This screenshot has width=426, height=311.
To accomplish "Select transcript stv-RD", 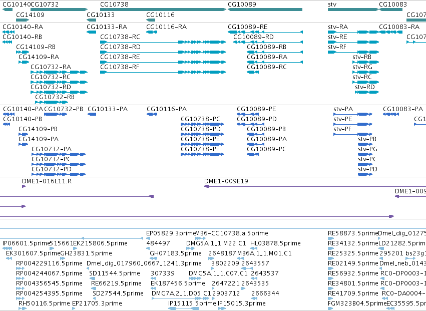I will click(x=365, y=87).
